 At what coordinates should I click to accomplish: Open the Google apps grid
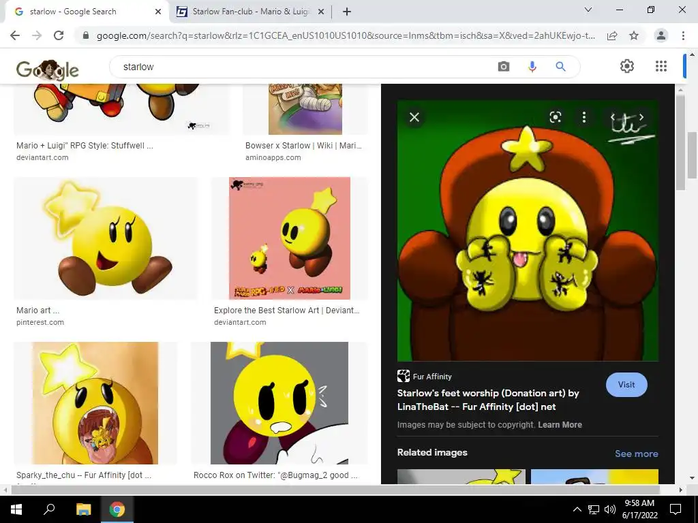[x=661, y=66]
